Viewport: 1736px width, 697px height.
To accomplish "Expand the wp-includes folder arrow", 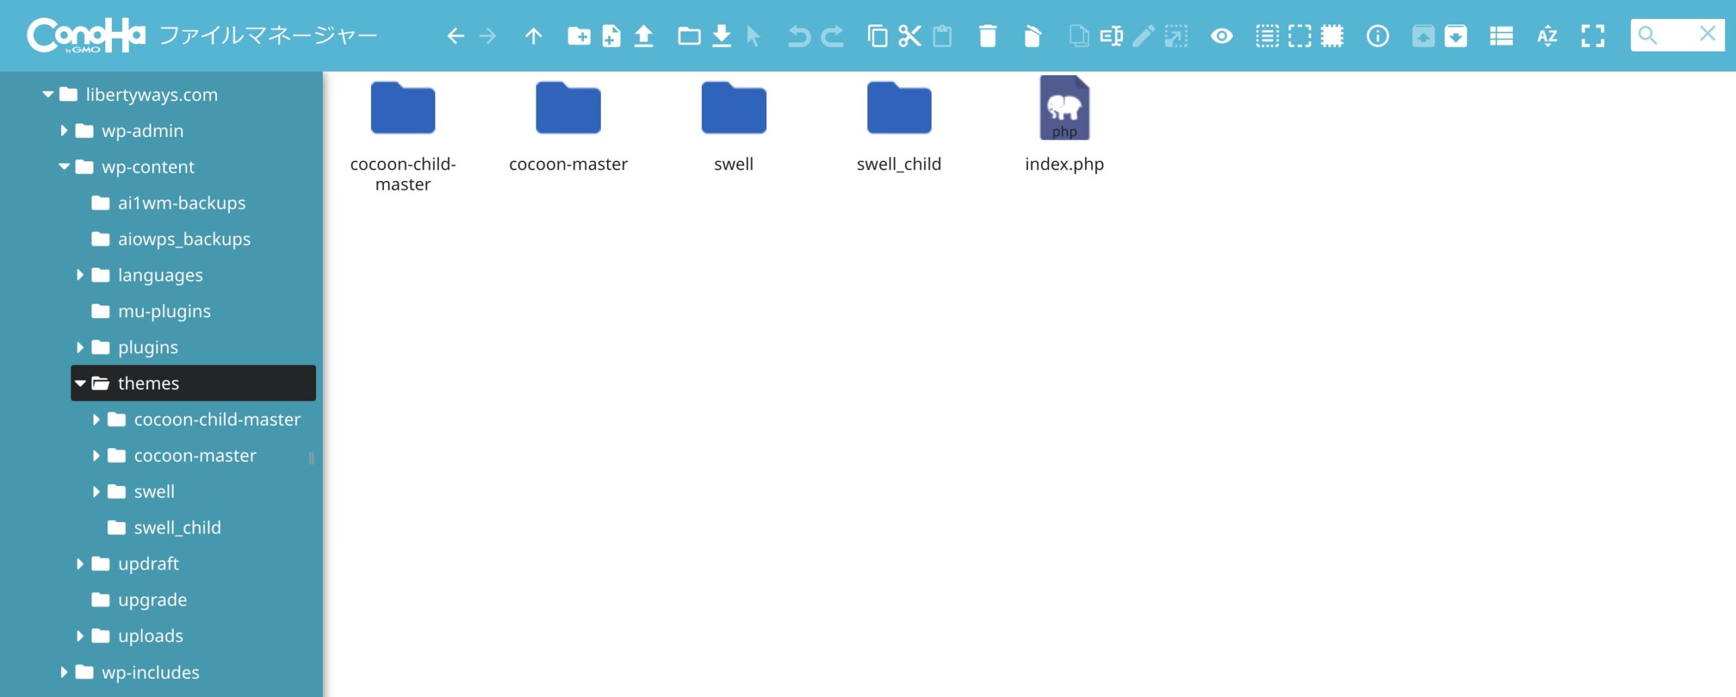I will coord(64,672).
